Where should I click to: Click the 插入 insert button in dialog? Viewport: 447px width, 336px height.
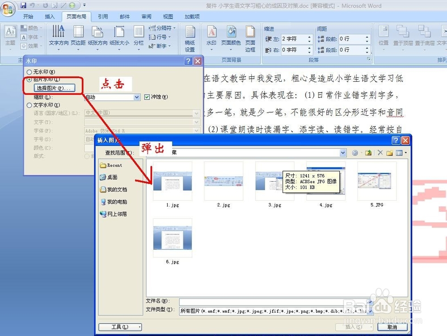(354, 327)
